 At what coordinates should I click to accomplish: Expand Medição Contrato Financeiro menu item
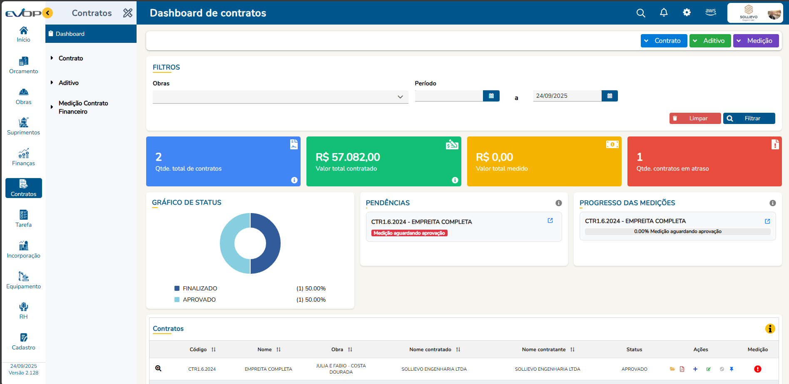pos(83,107)
